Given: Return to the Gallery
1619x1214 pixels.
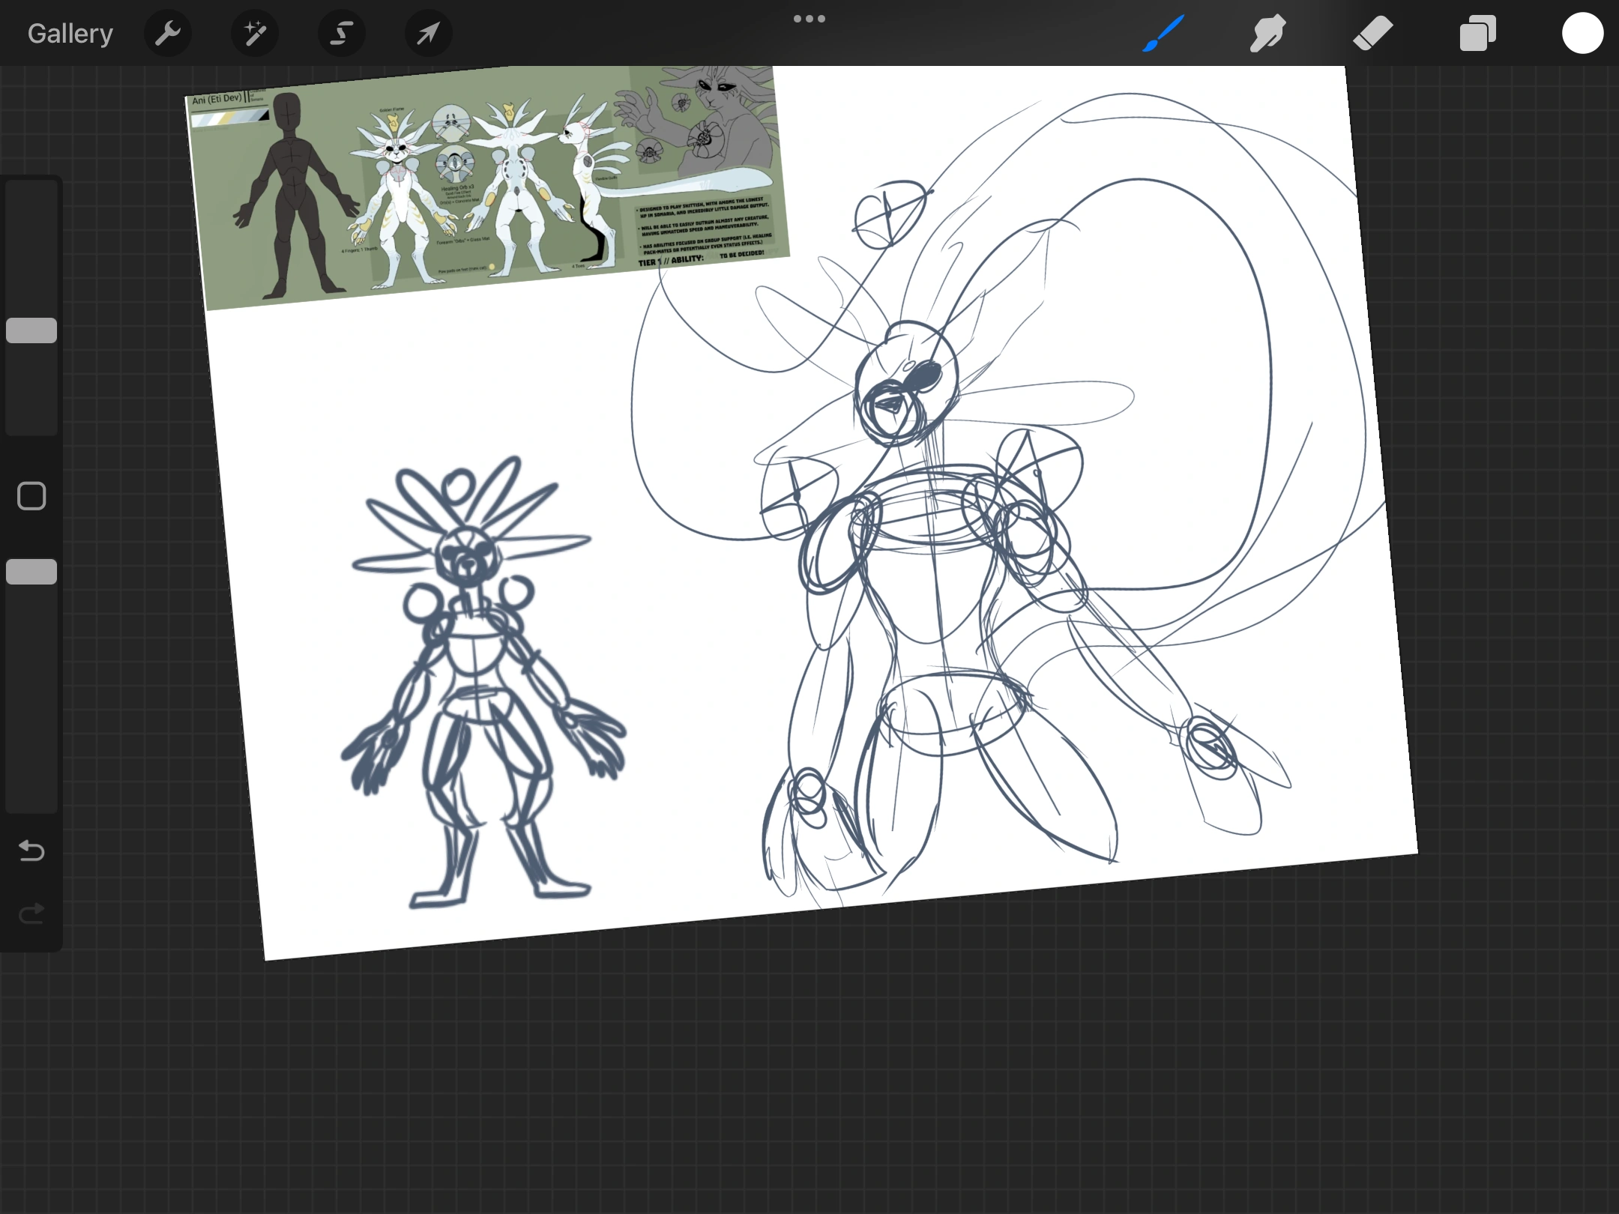Looking at the screenshot, I should (70, 33).
